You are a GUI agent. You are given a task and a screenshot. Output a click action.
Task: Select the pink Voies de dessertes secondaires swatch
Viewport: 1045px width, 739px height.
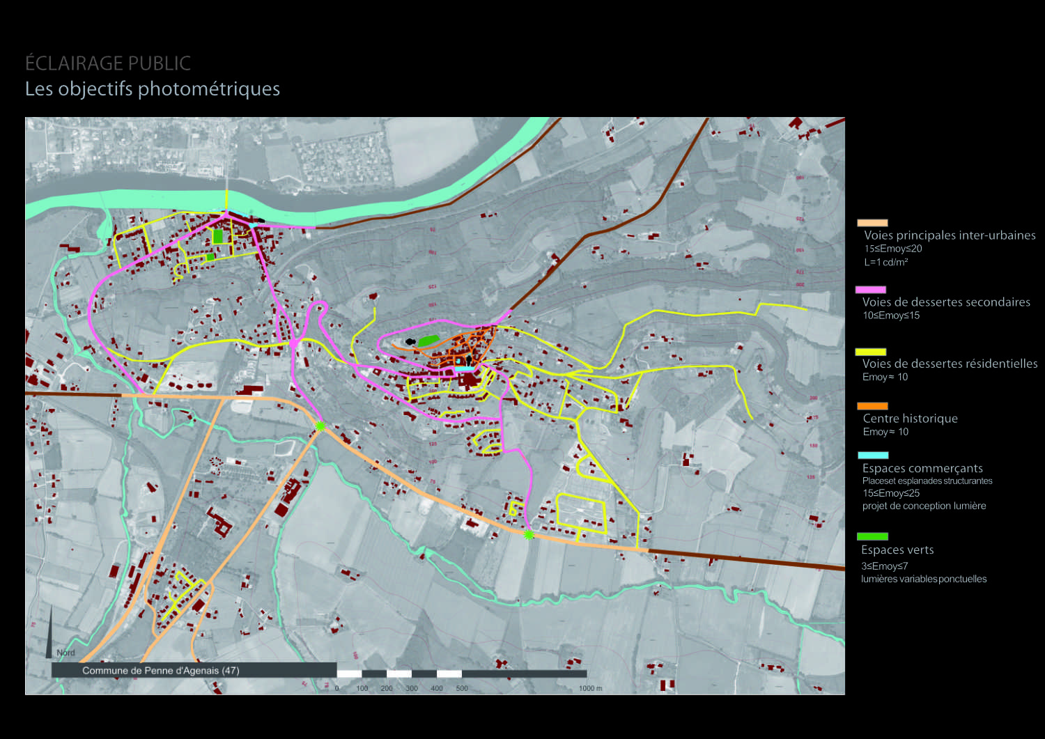[871, 290]
